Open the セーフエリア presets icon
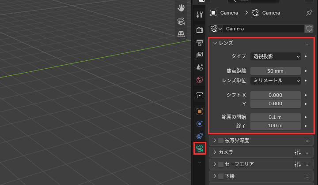The image size is (318, 185). 298,164
